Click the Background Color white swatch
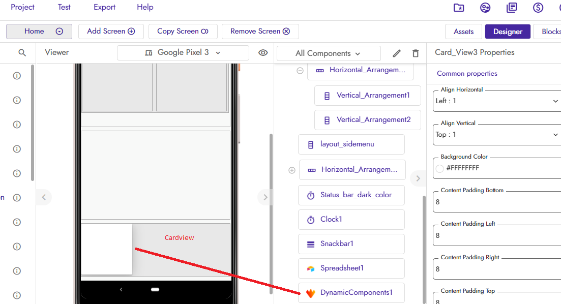 (440, 169)
